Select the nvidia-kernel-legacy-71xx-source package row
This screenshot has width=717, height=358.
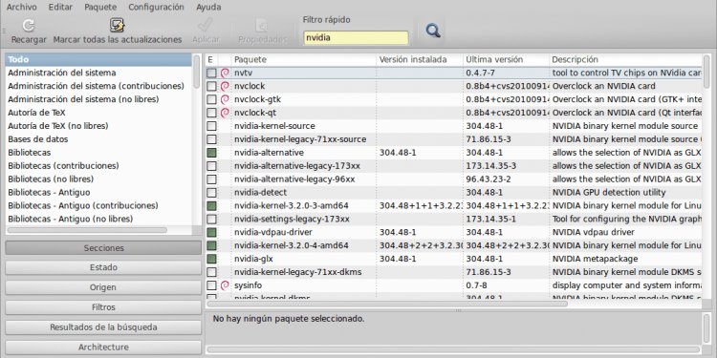(x=453, y=139)
